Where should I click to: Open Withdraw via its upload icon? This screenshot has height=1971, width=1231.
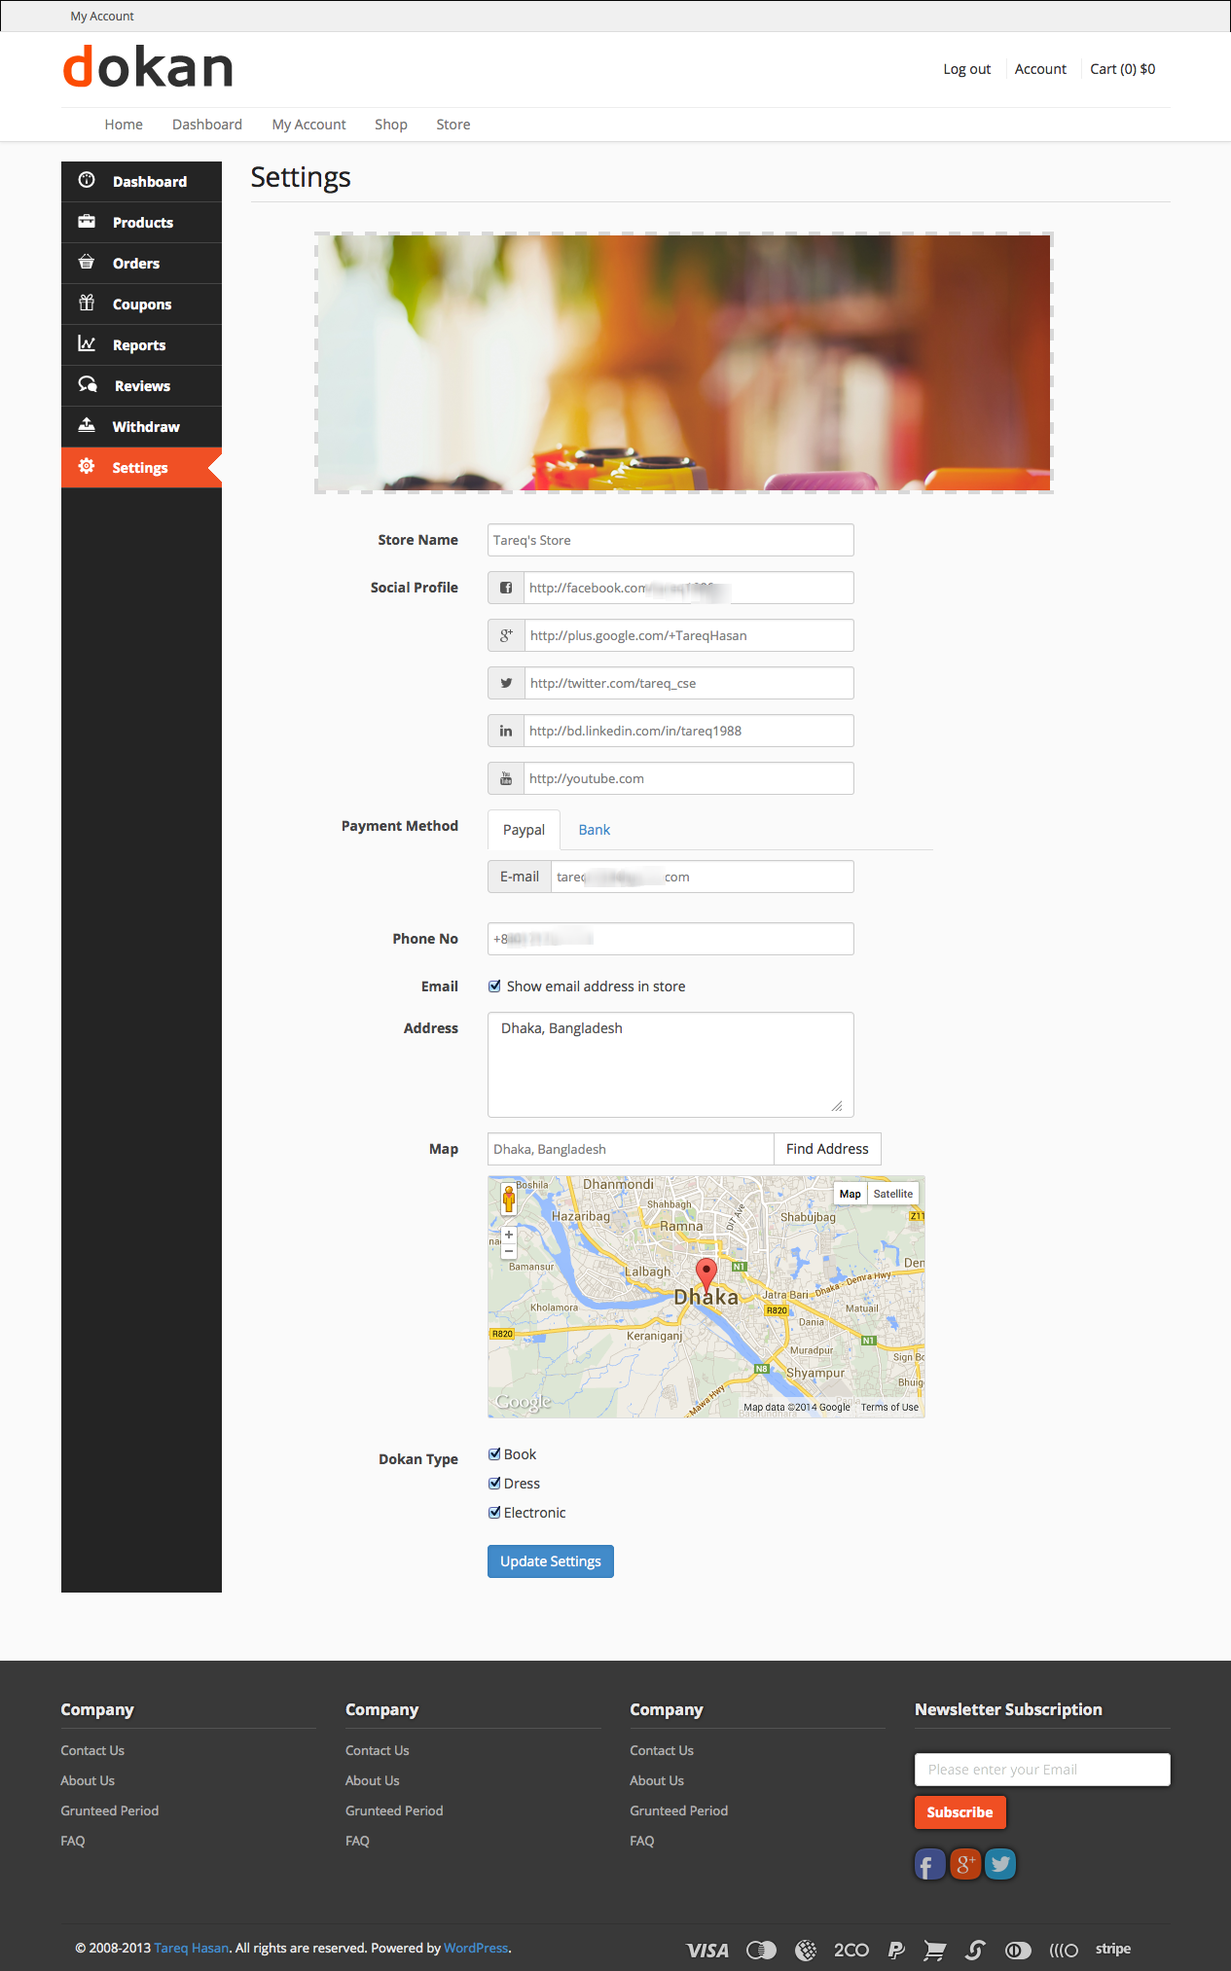click(87, 426)
